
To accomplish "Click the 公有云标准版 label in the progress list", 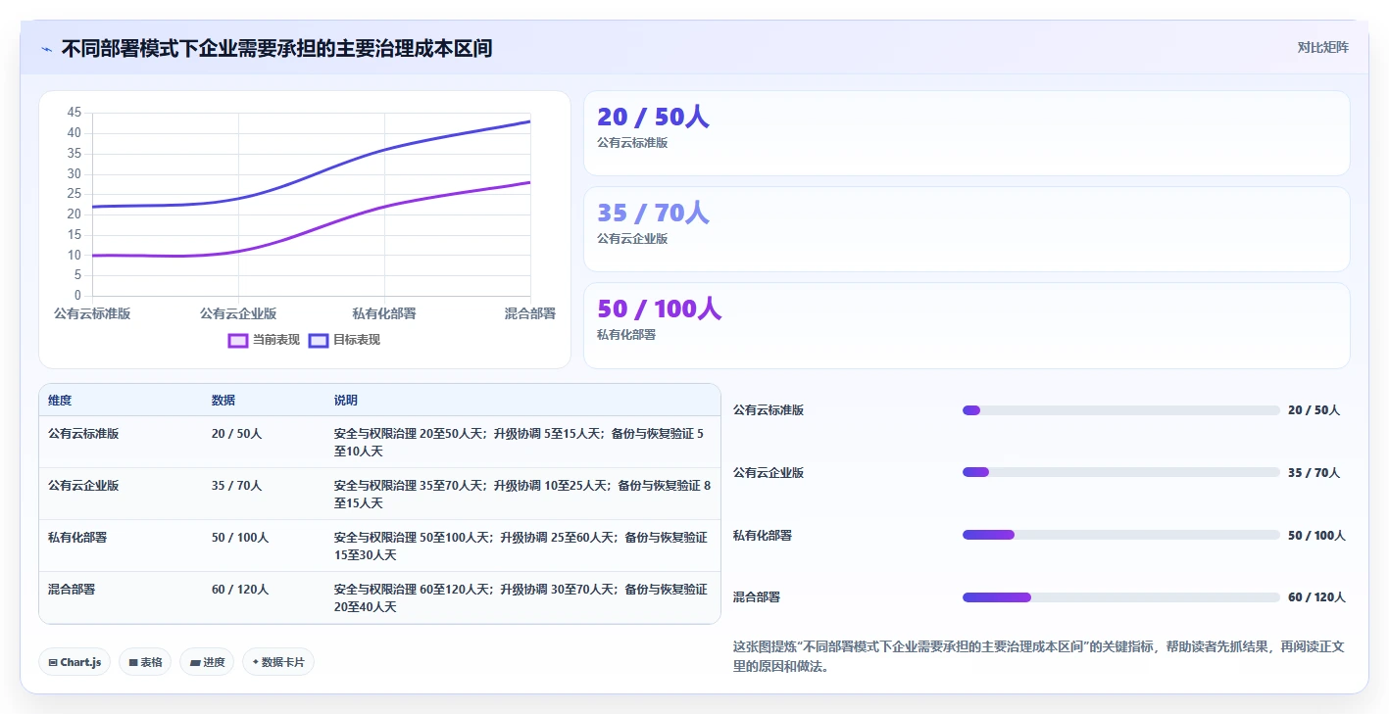I will 769,410.
